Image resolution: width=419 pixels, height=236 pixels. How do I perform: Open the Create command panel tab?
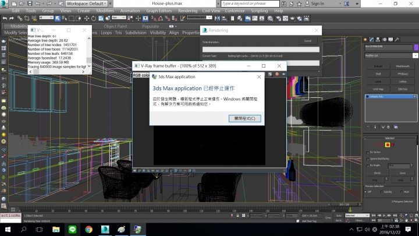365,40
